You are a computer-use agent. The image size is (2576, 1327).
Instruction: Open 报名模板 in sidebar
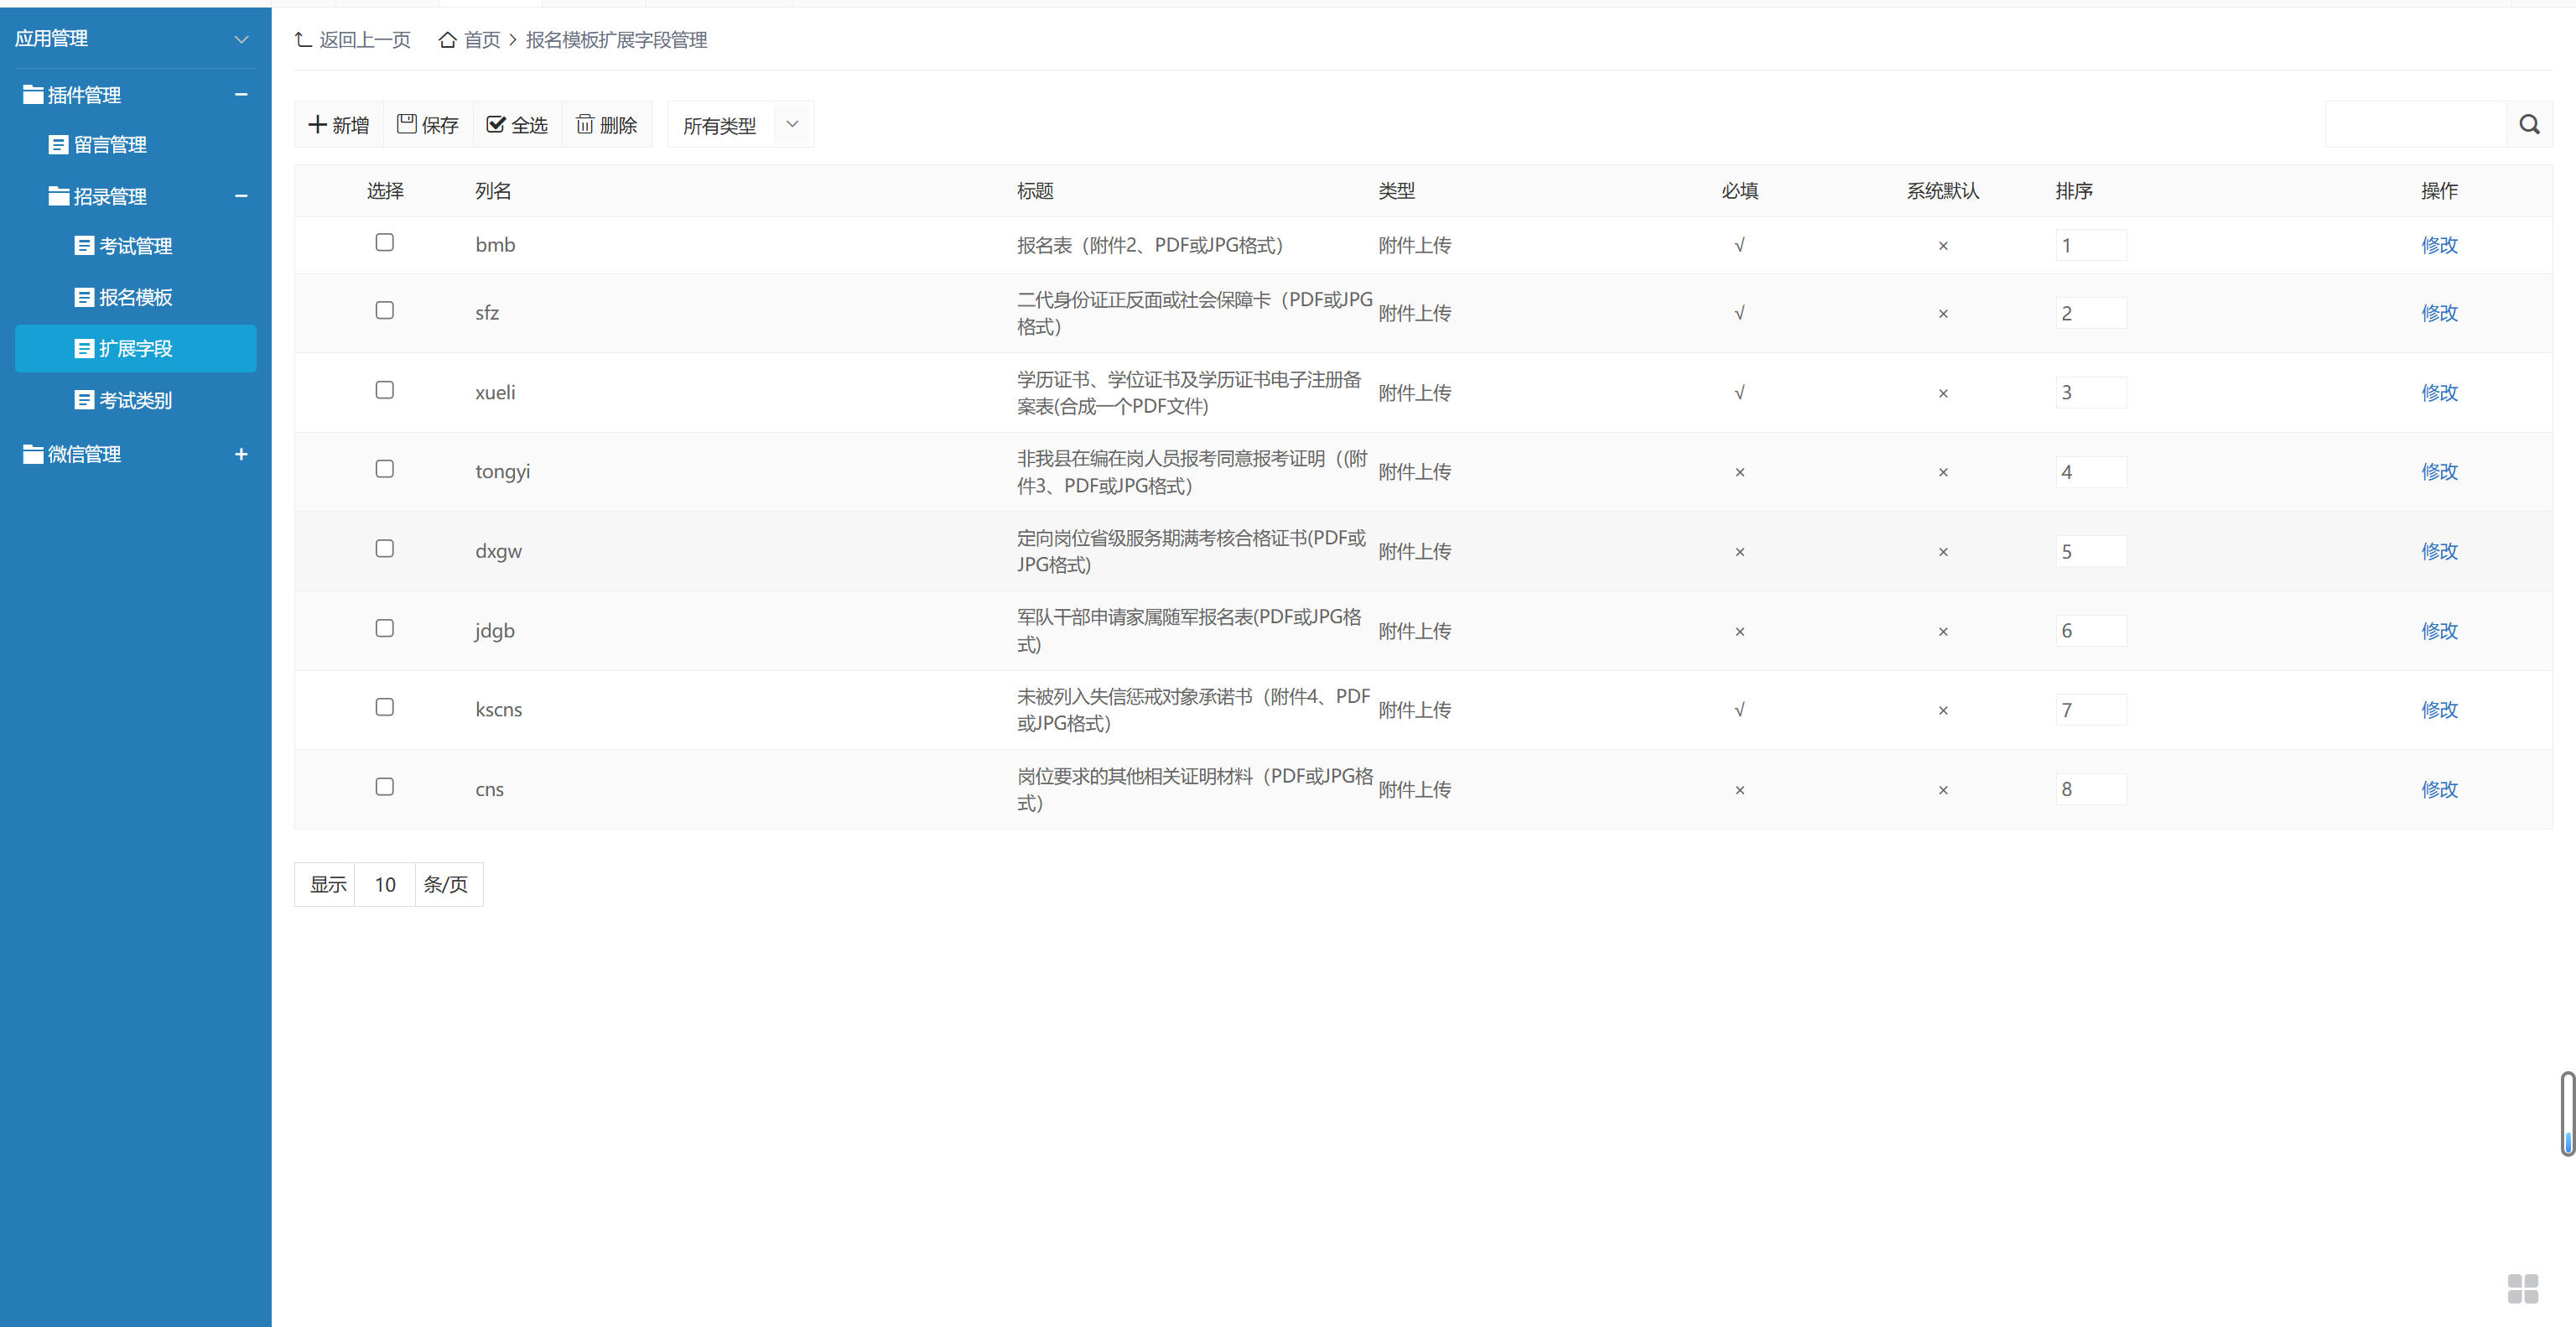(136, 297)
